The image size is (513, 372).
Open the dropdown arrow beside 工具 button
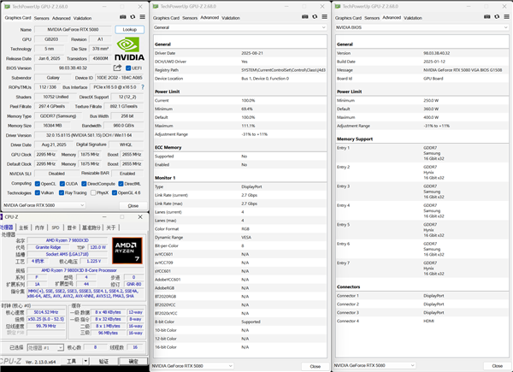click(x=85, y=361)
